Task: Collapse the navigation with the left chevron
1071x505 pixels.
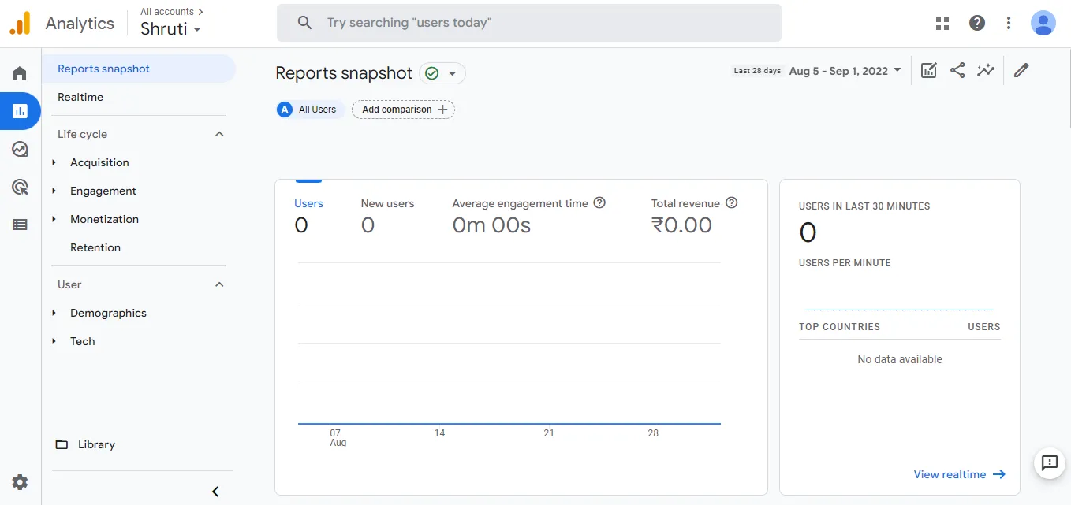Action: pos(215,492)
